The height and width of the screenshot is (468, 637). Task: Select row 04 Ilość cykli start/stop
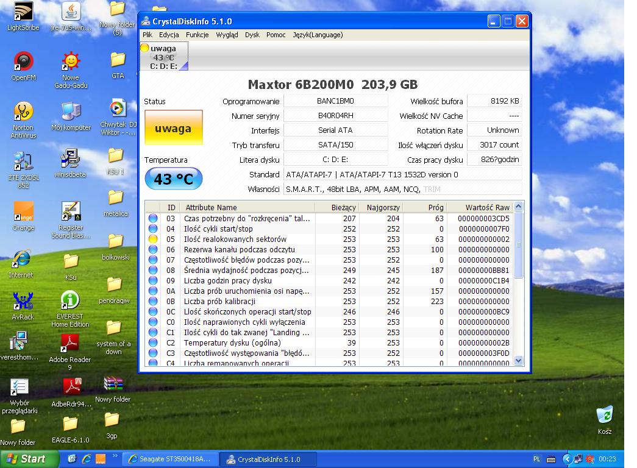point(329,229)
